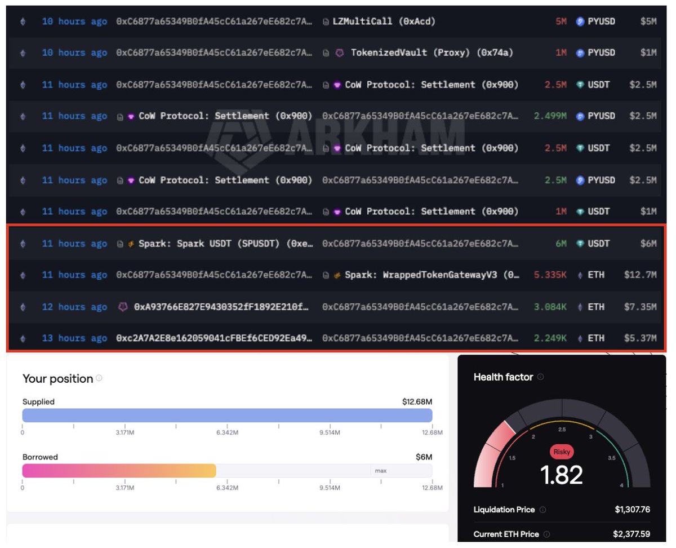Click the $2,377.59 current ETH price value

point(632,534)
